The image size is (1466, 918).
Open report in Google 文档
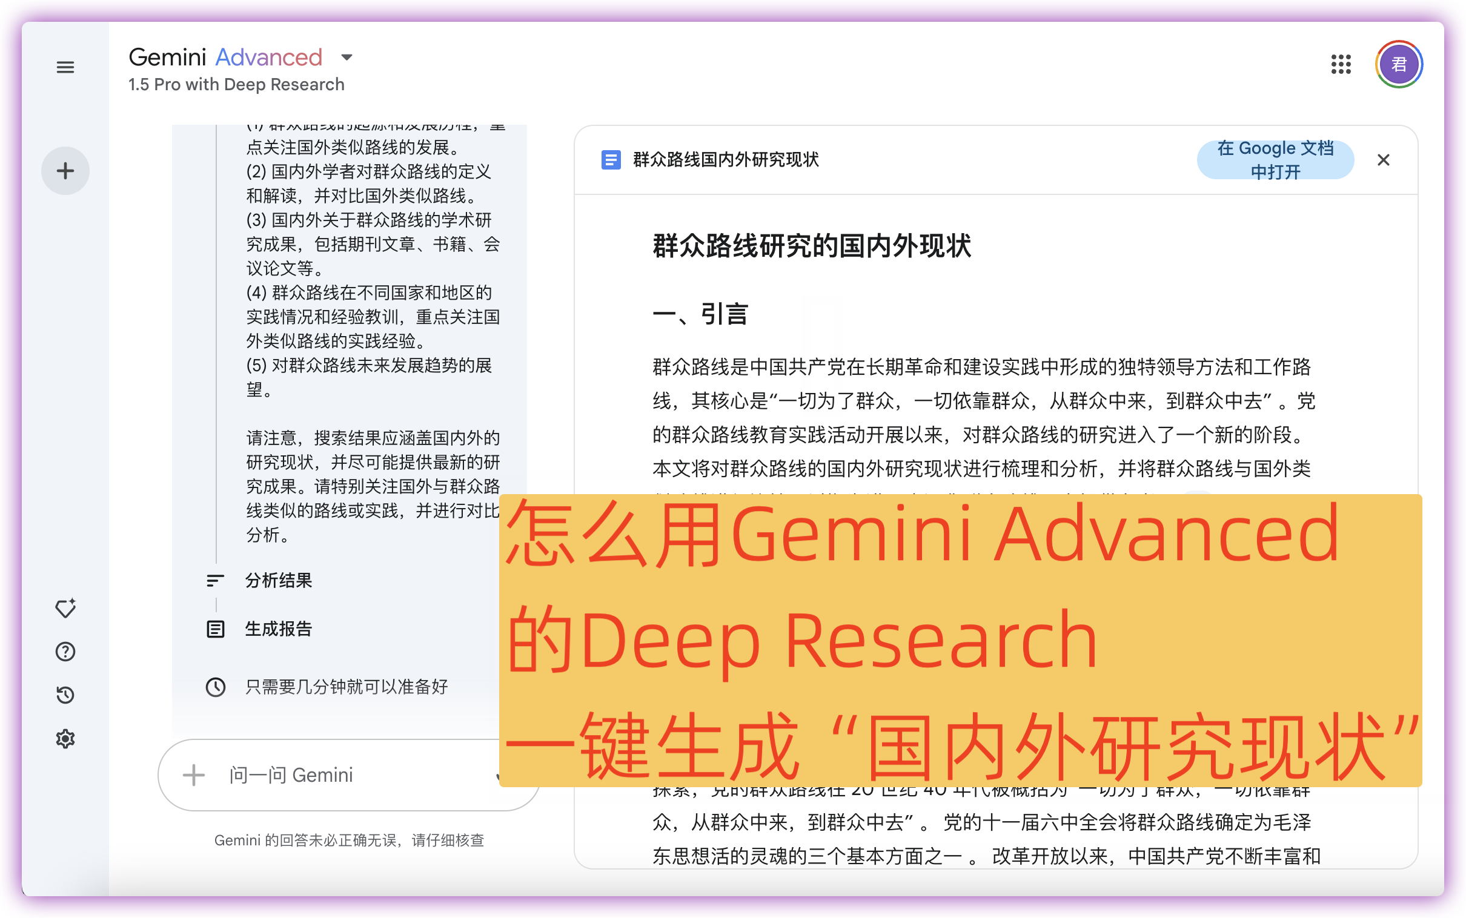[x=1275, y=160]
